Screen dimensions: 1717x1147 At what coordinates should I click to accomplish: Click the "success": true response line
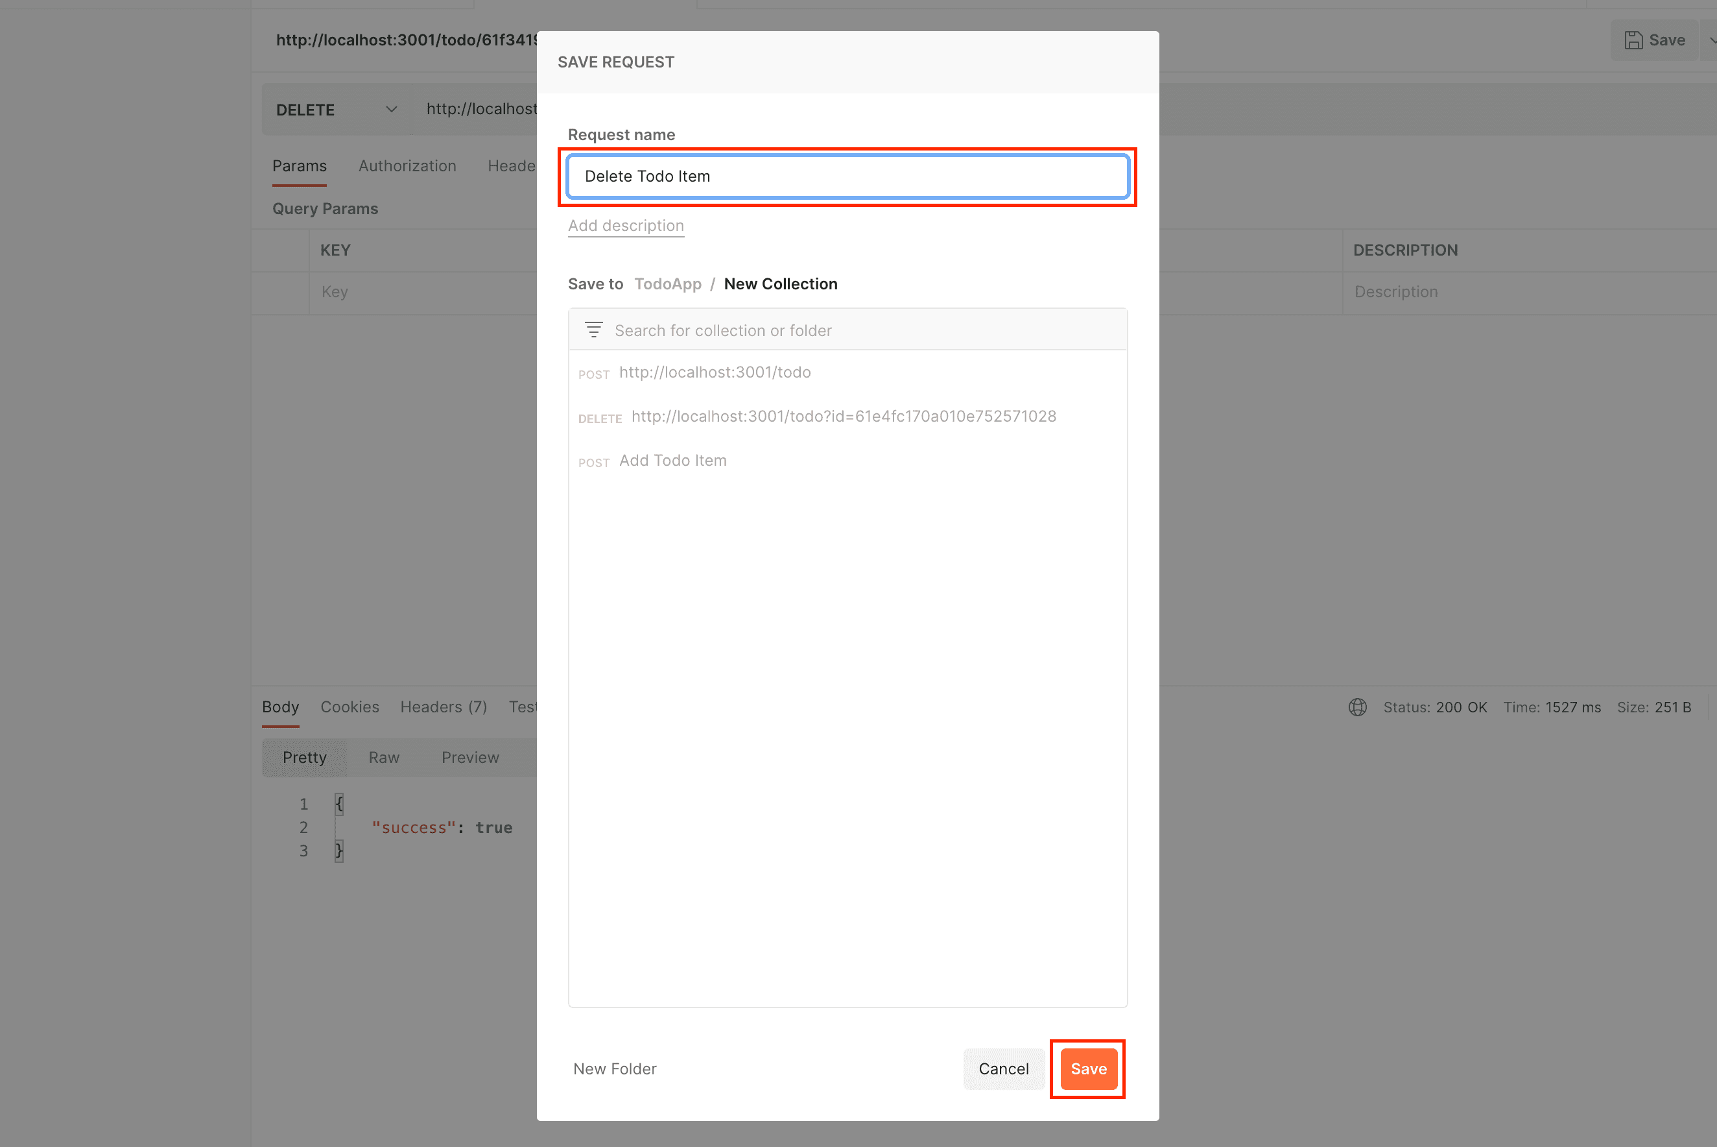click(x=442, y=827)
